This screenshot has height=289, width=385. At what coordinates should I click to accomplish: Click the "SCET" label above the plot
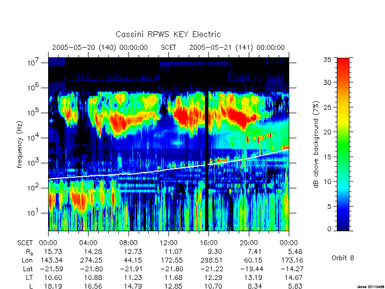click(x=168, y=47)
